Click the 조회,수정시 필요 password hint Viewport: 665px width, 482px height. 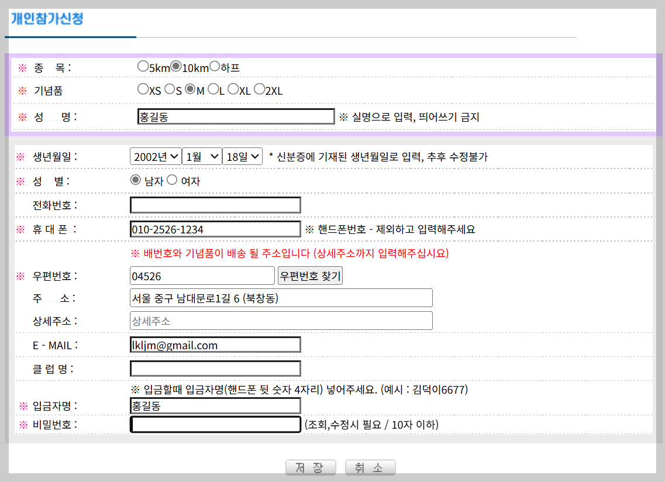pyautogui.click(x=371, y=425)
